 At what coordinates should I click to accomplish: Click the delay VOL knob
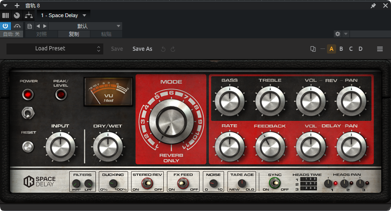point(311,147)
